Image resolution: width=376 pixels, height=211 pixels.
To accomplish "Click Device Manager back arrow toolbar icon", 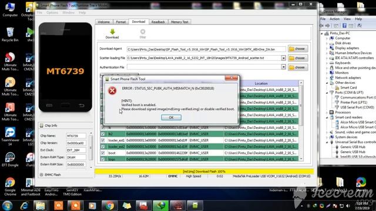I will [x=322, y=26].
